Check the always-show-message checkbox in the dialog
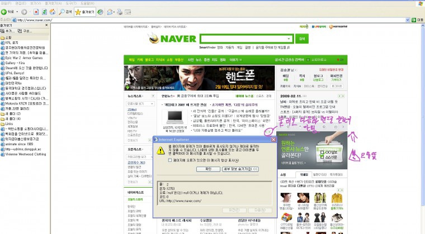This screenshot has height=234, width=425. [x=170, y=160]
